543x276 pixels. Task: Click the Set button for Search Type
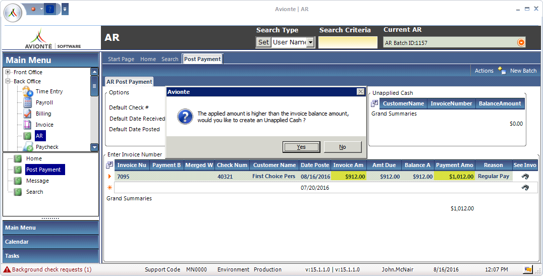pos(263,42)
